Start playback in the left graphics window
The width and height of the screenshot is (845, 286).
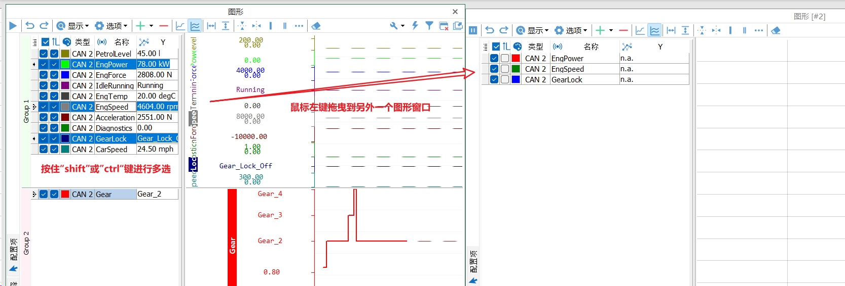[13, 26]
